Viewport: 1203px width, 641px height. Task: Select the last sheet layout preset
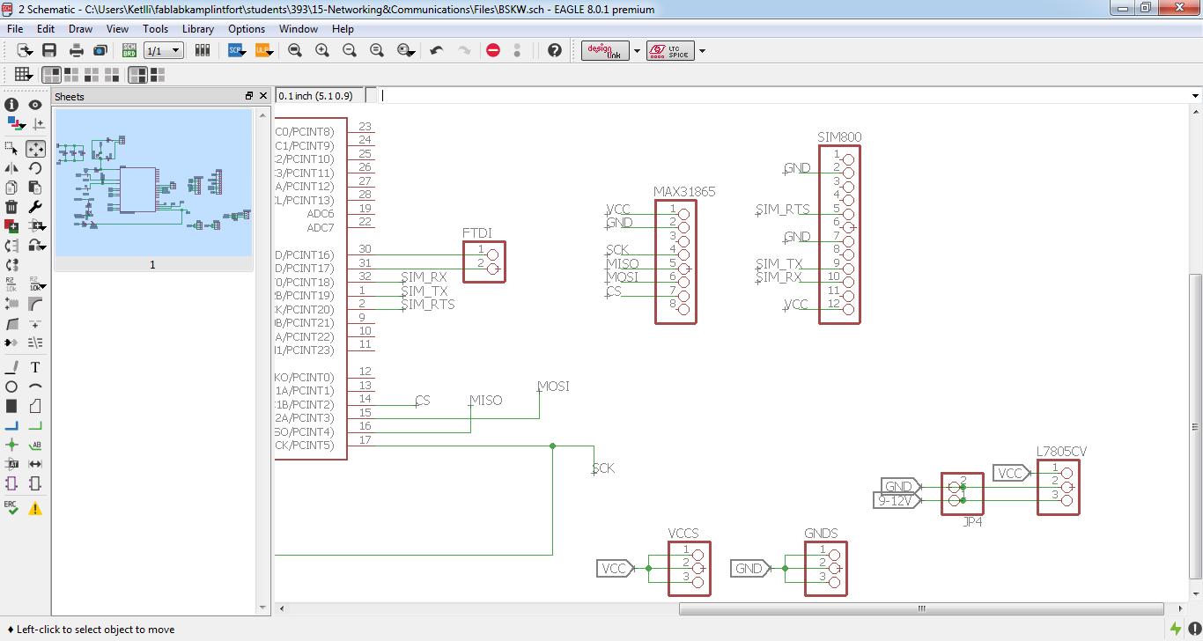[x=157, y=75]
